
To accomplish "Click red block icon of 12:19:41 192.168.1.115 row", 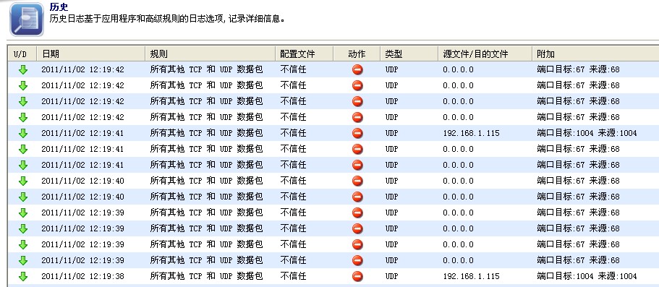I will click(357, 133).
